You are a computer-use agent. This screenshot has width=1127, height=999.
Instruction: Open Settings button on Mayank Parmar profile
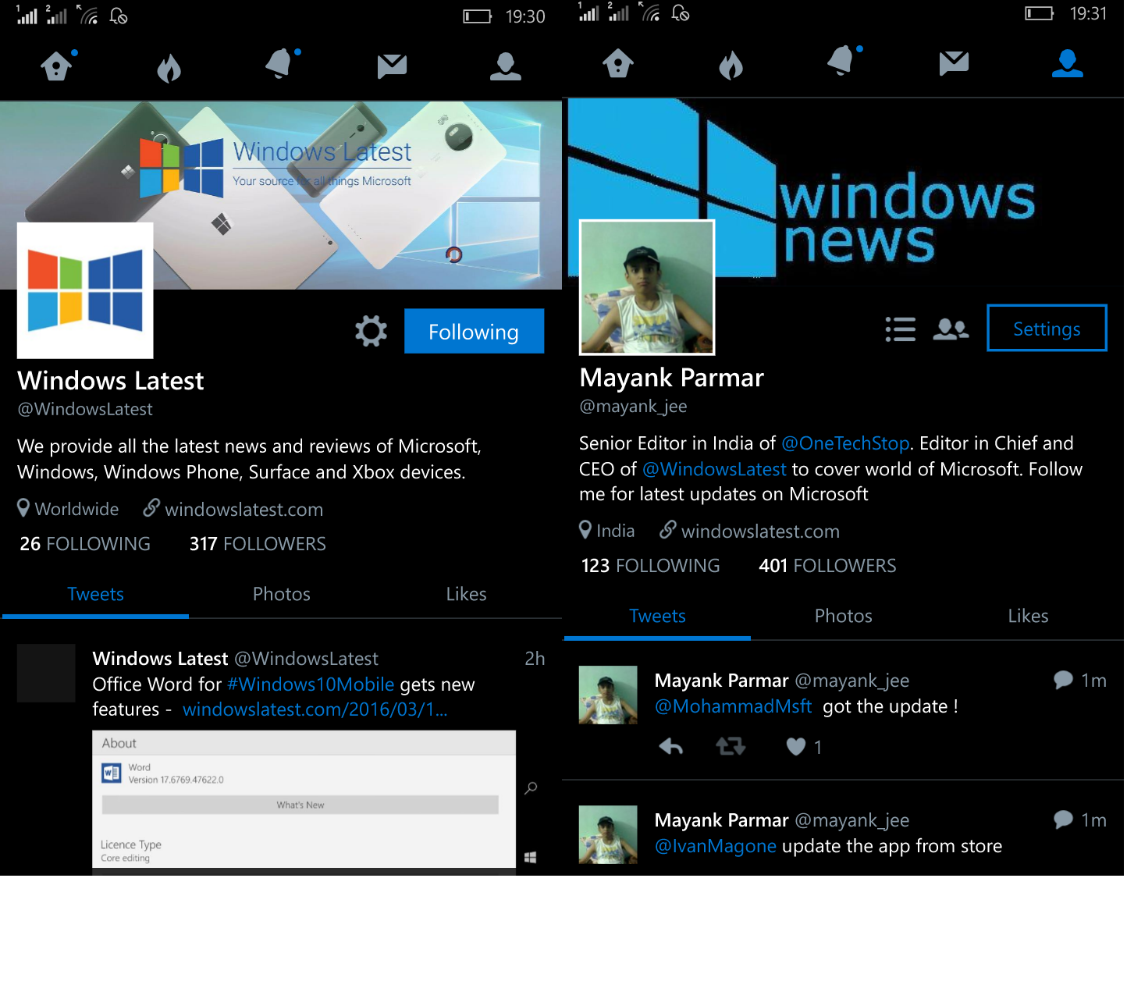point(1047,328)
